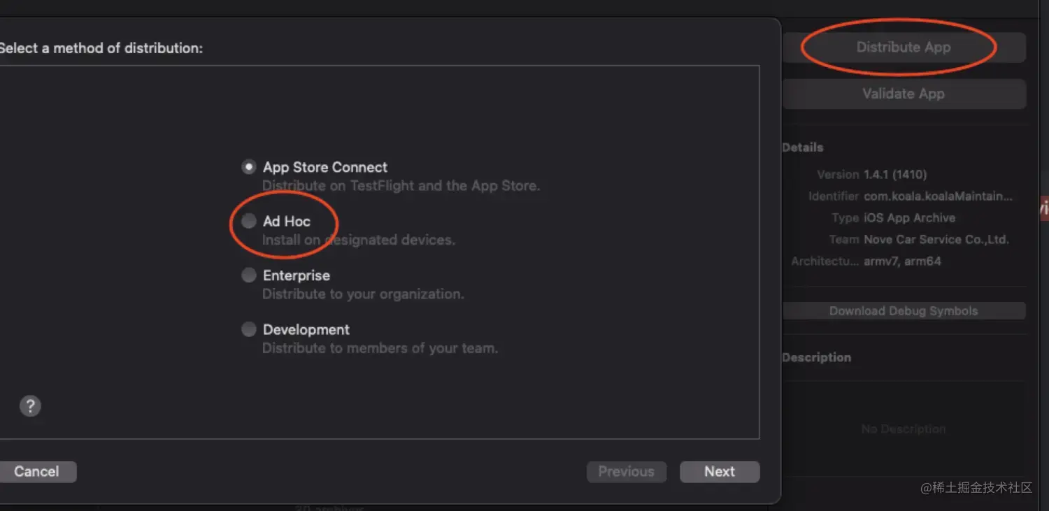Click the Validate App button

(904, 94)
